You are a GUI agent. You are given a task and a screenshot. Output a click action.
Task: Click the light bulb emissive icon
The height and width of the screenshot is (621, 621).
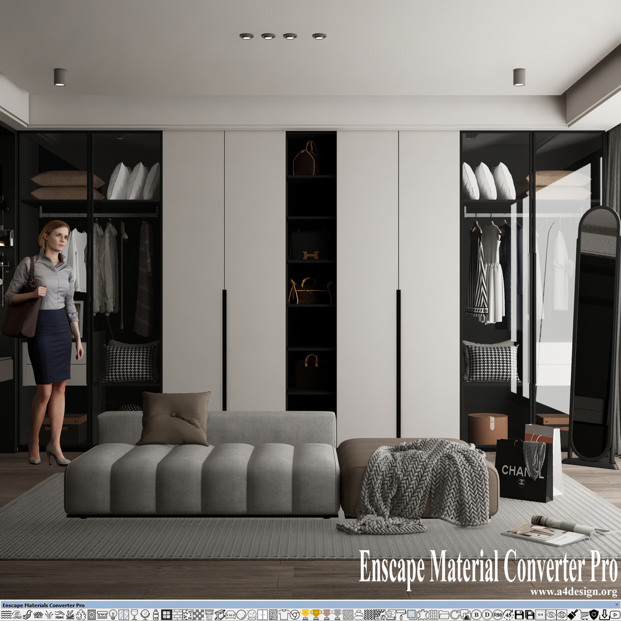113,615
